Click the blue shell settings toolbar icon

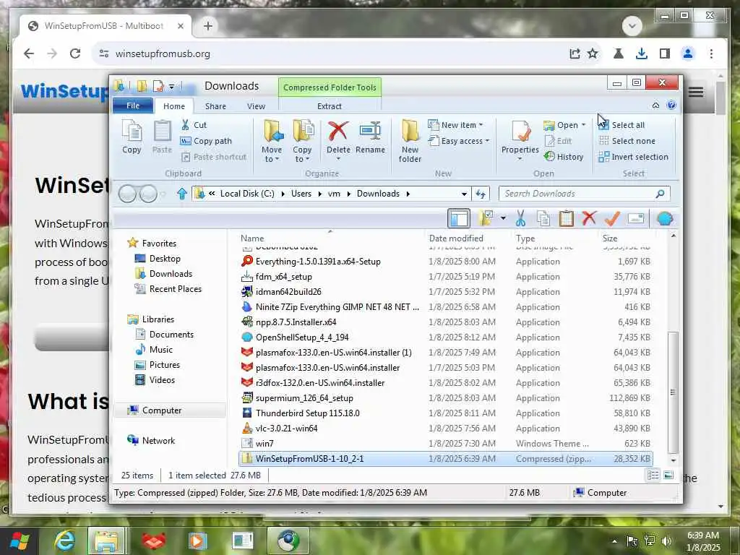click(665, 218)
